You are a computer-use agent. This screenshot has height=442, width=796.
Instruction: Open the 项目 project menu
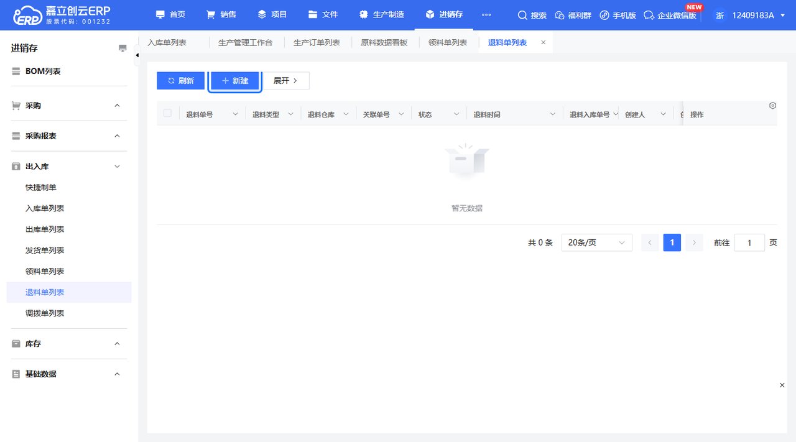[x=272, y=15]
